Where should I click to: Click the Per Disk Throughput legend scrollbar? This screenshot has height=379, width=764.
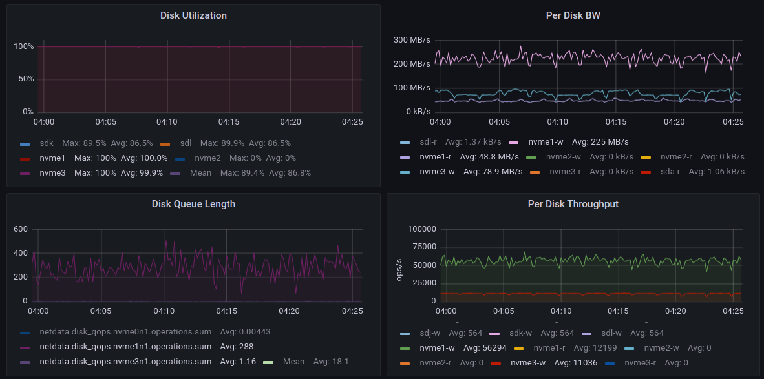pyautogui.click(x=754, y=349)
